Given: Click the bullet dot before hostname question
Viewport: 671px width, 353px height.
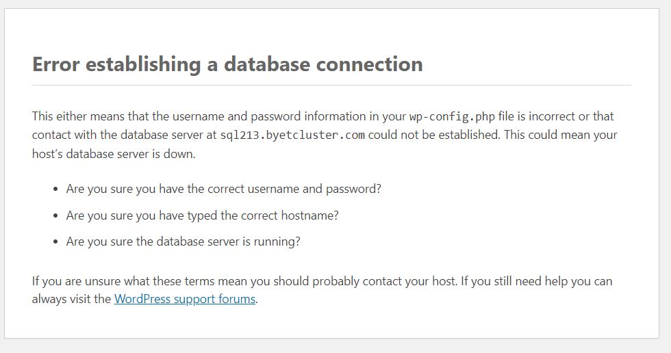Looking at the screenshot, I should pyautogui.click(x=55, y=215).
